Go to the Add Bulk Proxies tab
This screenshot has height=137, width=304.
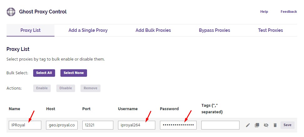153,30
